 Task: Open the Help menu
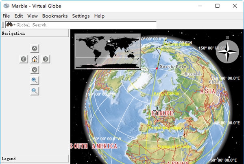[99, 16]
